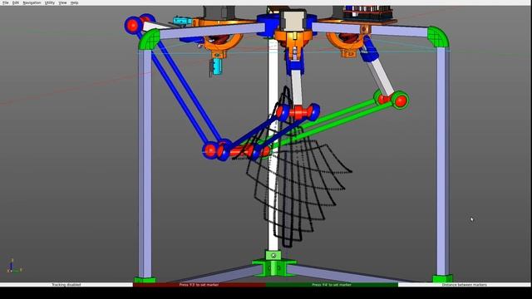Open the View menu
This screenshot has height=299, width=532.
tap(62, 2)
